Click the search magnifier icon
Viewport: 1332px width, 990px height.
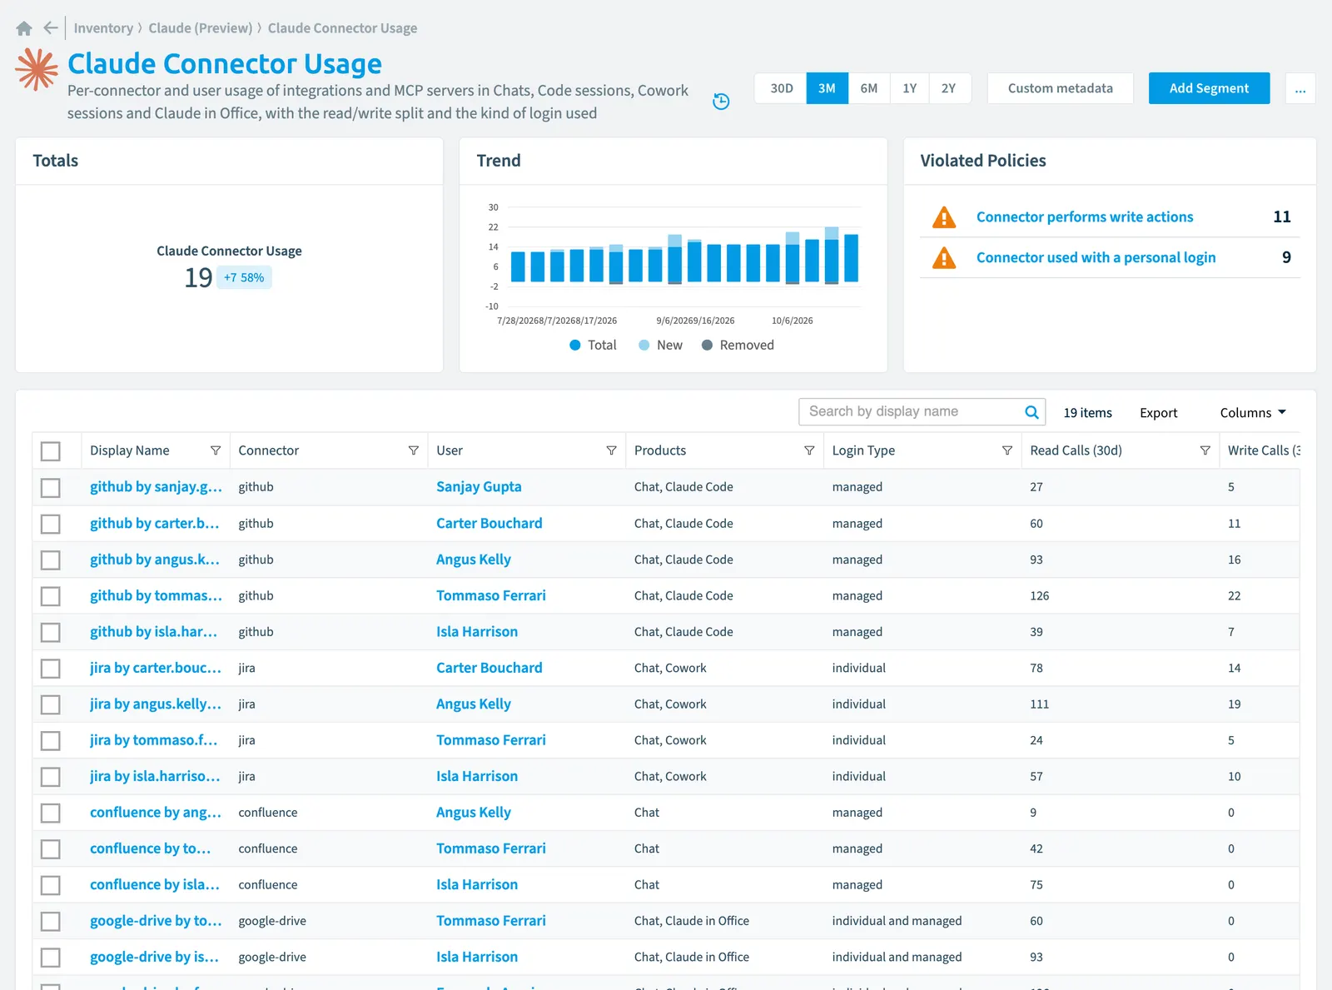[x=1031, y=412]
